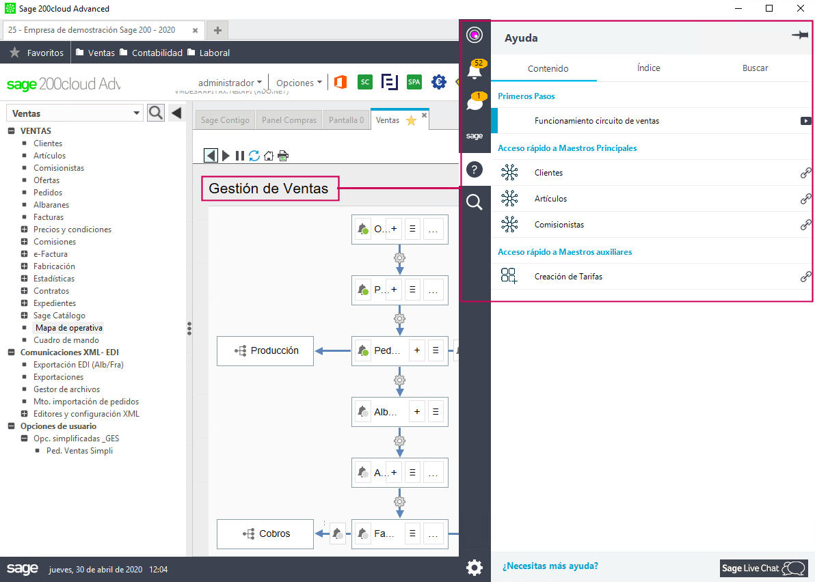Screen dimensions: 815x582
Task: Open the Favoritos menu
Action: tap(36, 53)
